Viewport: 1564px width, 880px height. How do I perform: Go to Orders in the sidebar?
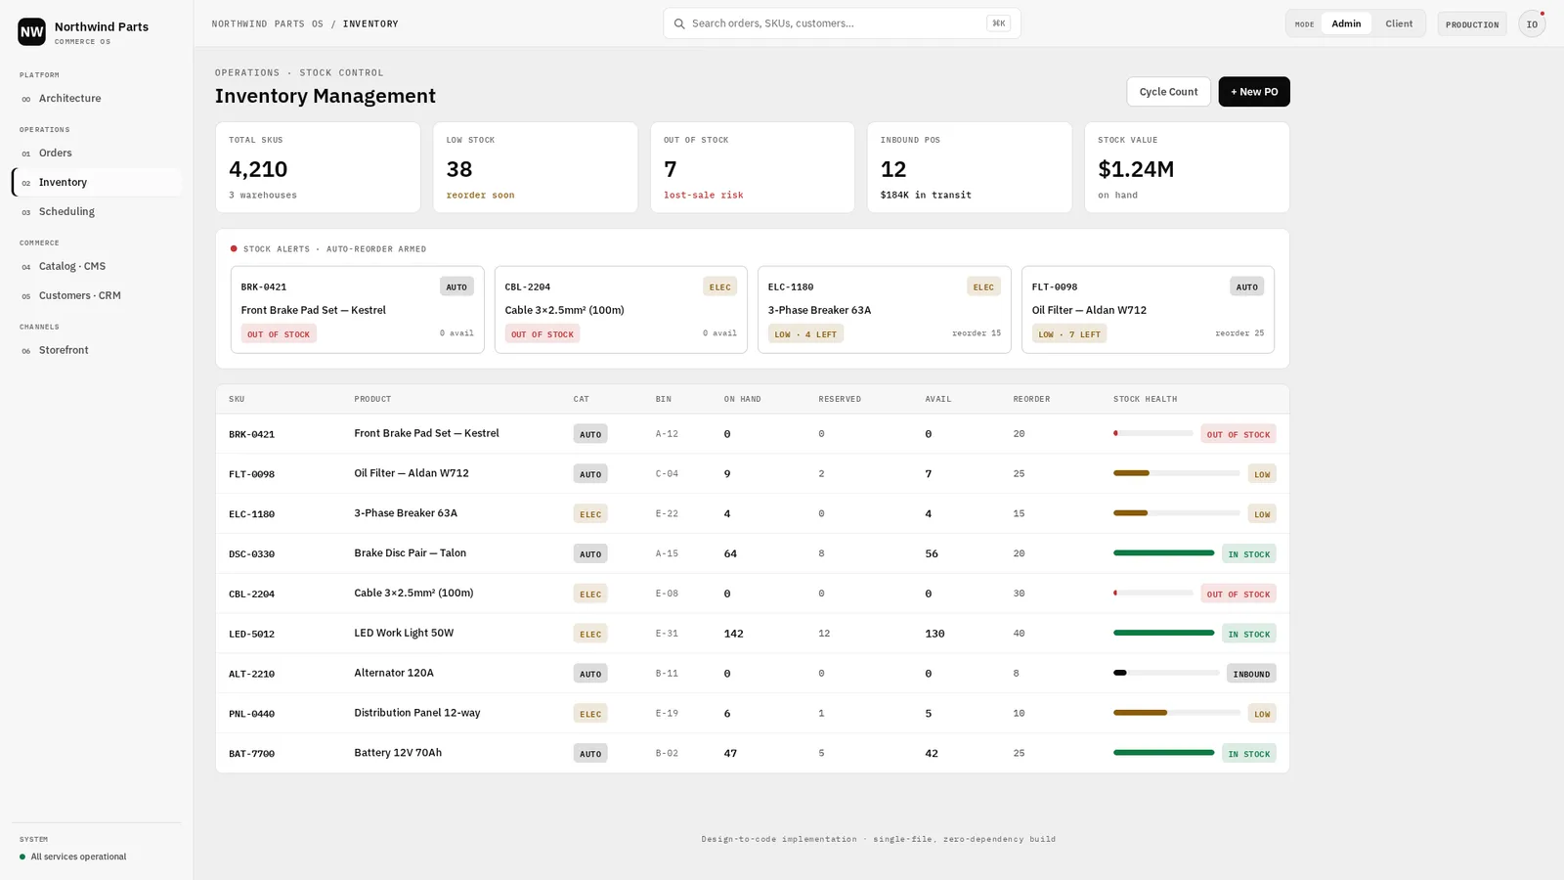(x=96, y=153)
